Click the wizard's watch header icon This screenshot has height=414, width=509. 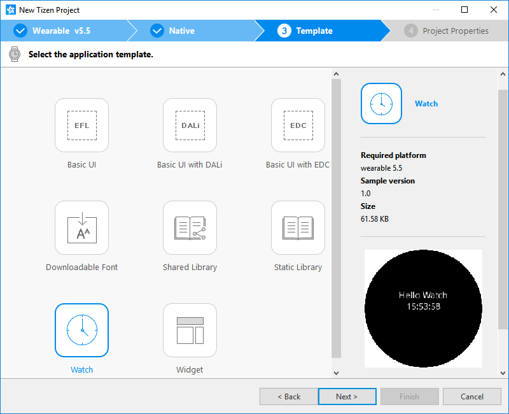point(13,54)
